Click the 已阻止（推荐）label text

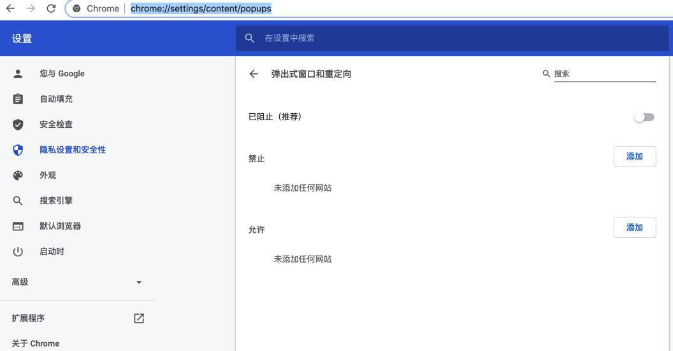coord(275,117)
